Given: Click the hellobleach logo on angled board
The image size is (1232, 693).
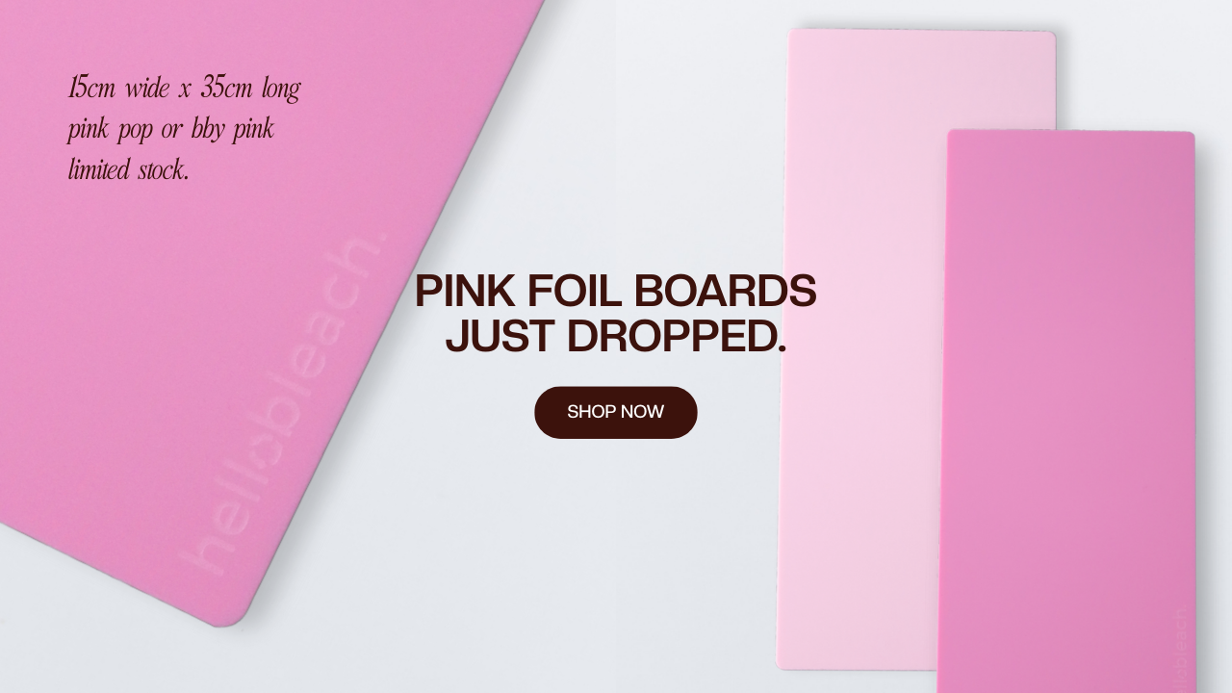Looking at the screenshot, I should 286,404.
